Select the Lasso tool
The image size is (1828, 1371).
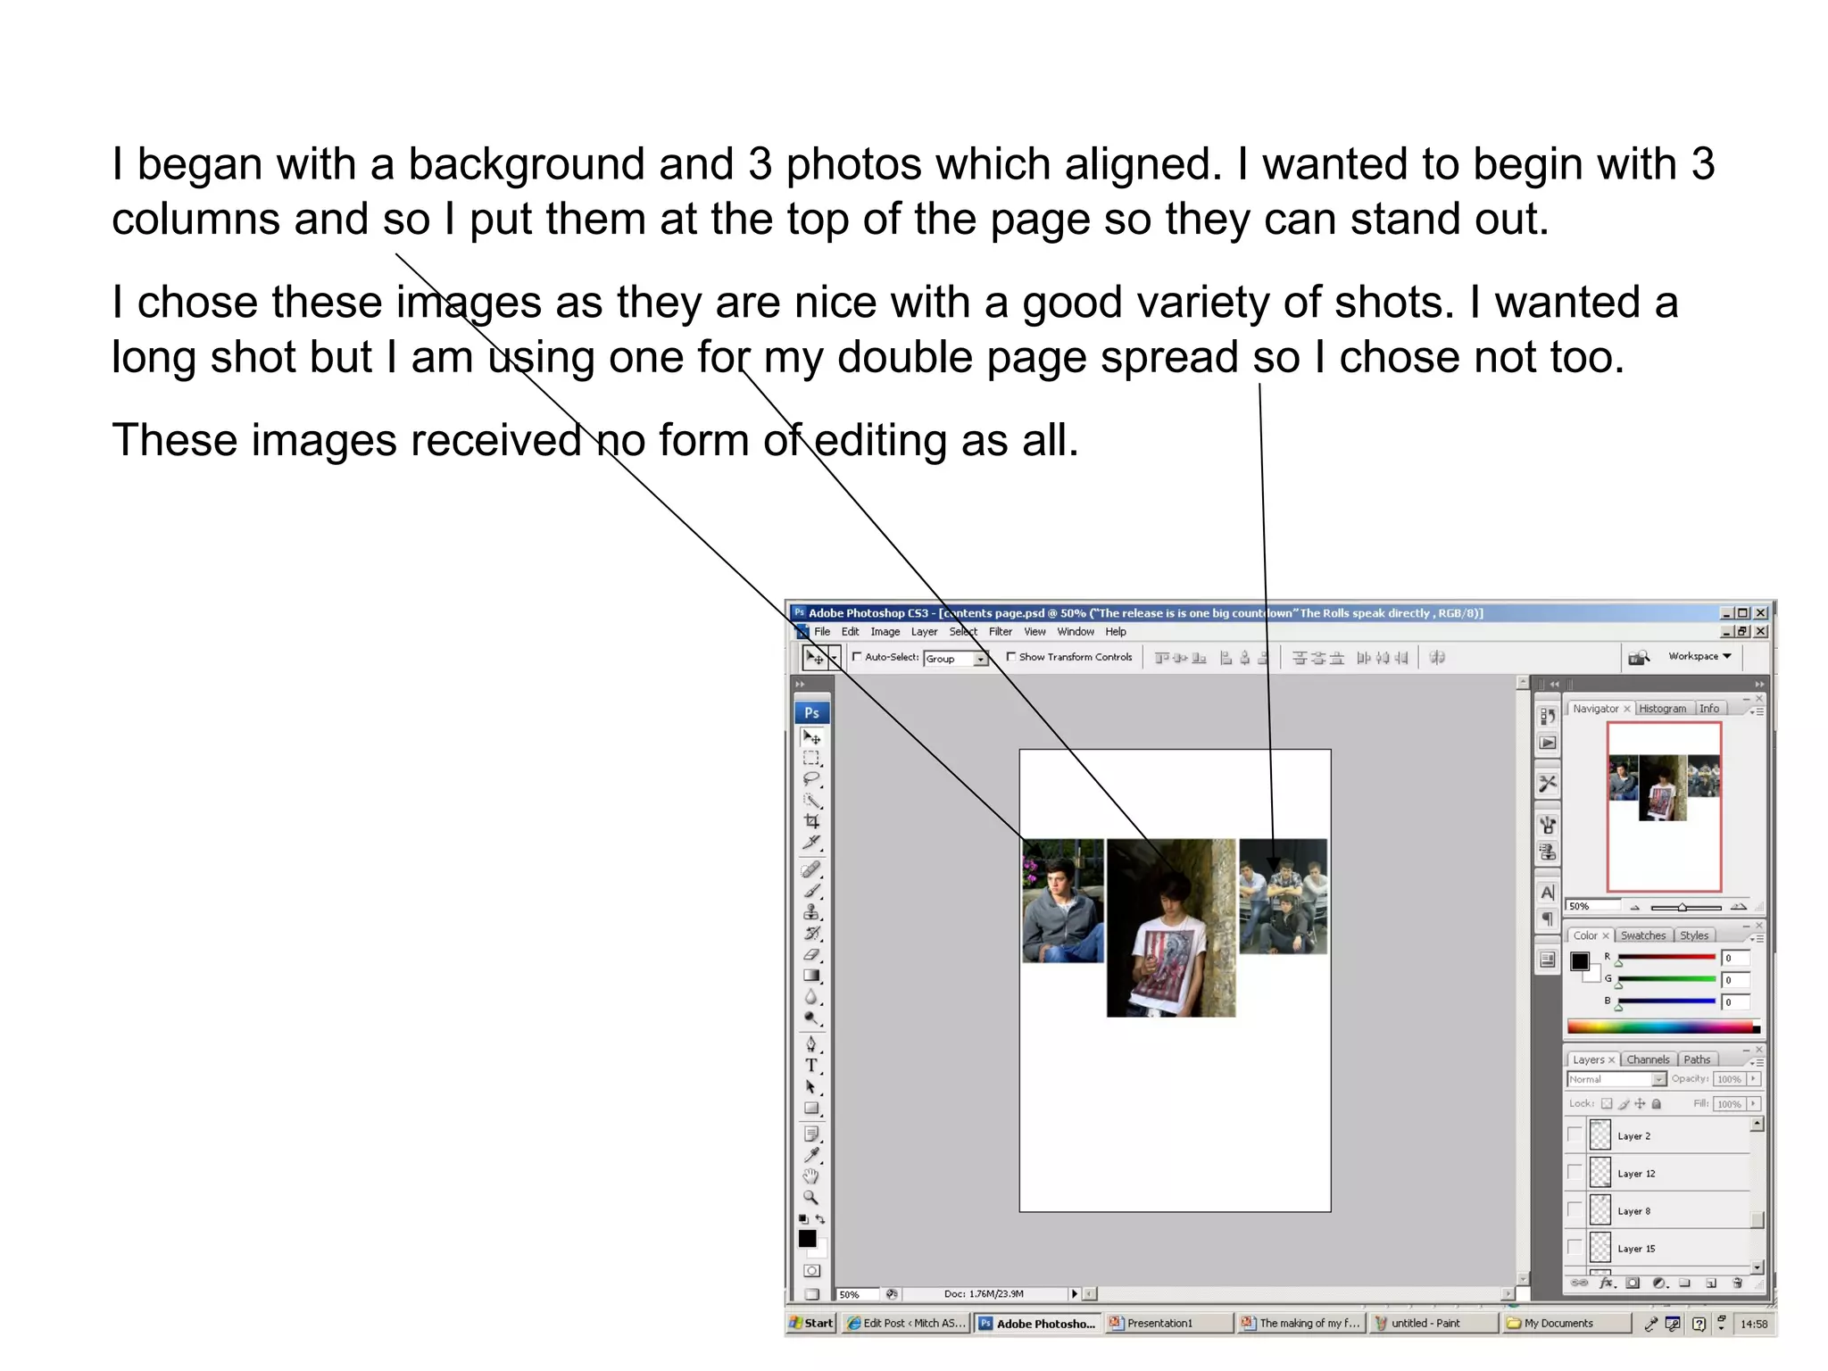point(811,779)
